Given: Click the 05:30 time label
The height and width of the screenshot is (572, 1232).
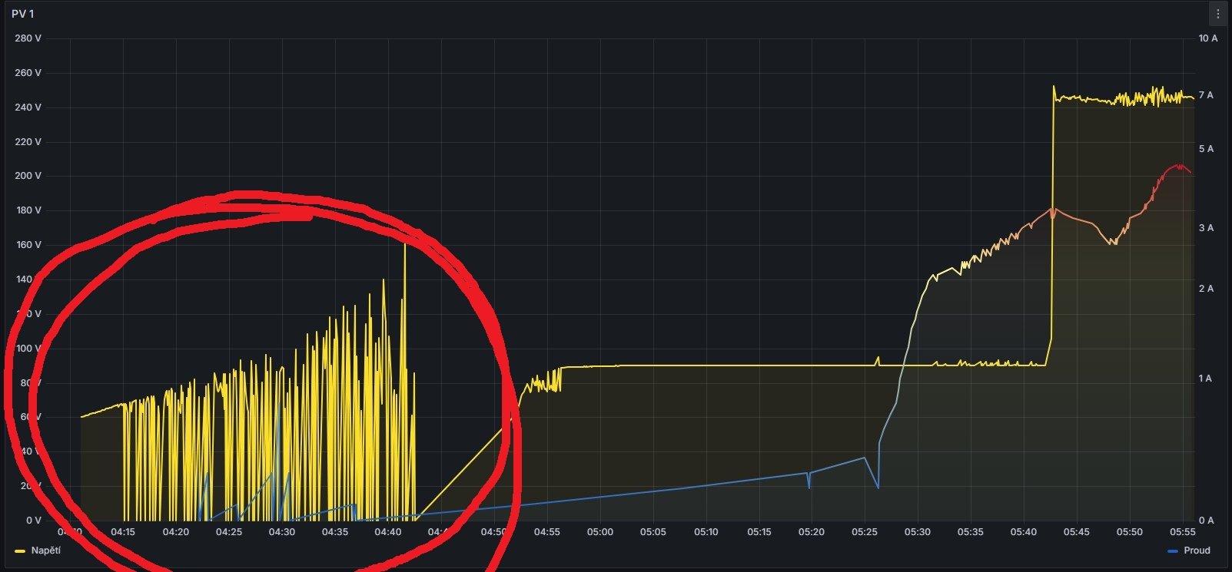Looking at the screenshot, I should [x=918, y=532].
